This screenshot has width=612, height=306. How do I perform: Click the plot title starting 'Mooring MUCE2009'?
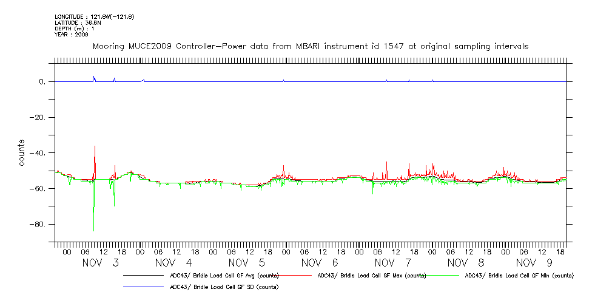(x=309, y=46)
